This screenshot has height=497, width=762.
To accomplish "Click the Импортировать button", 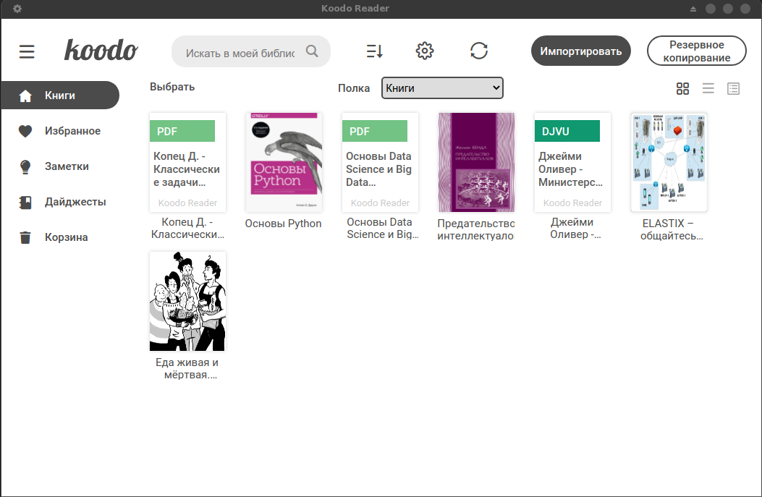I will click(x=580, y=51).
